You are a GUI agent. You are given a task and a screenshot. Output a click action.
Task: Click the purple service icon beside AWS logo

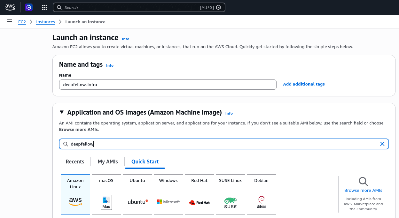29,7
